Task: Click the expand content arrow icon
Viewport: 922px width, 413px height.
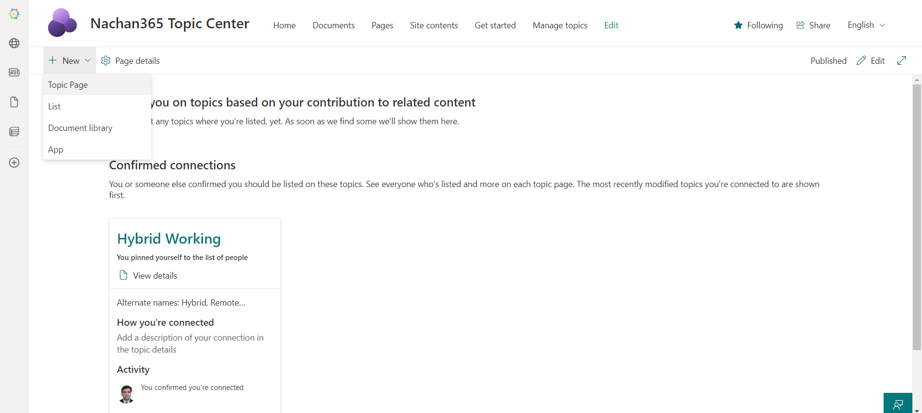Action: [x=901, y=60]
